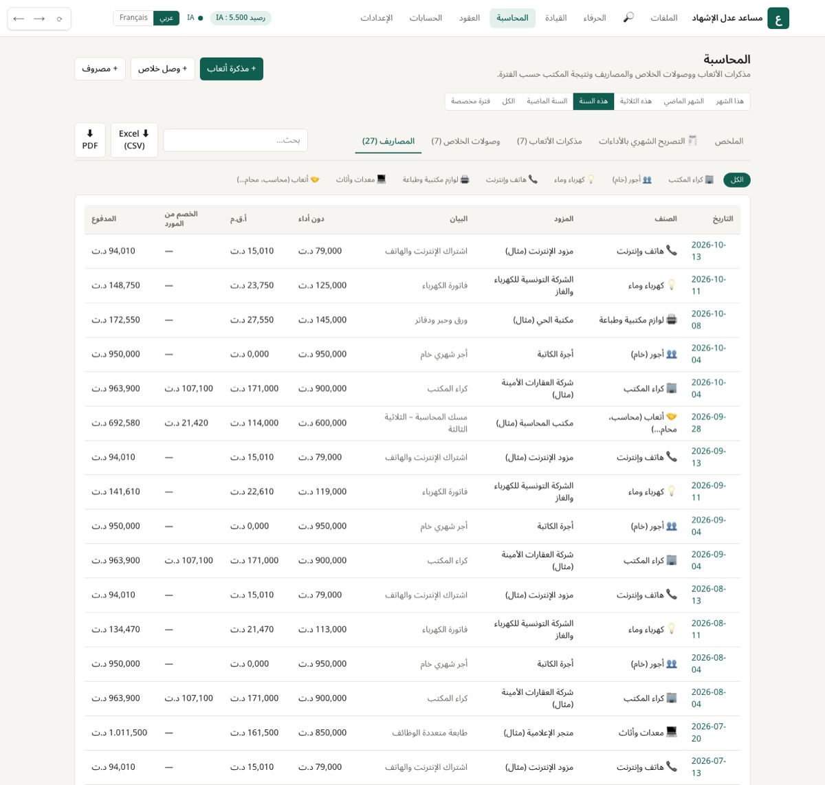Click the supplier مكتبة الحي (مثال)
The width and height of the screenshot is (825, 785).
543,320
